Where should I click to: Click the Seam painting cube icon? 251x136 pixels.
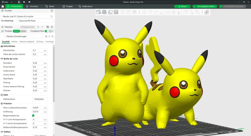point(185,12)
